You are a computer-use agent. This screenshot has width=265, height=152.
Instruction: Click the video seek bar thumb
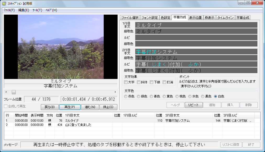pyautogui.click(x=14, y=92)
